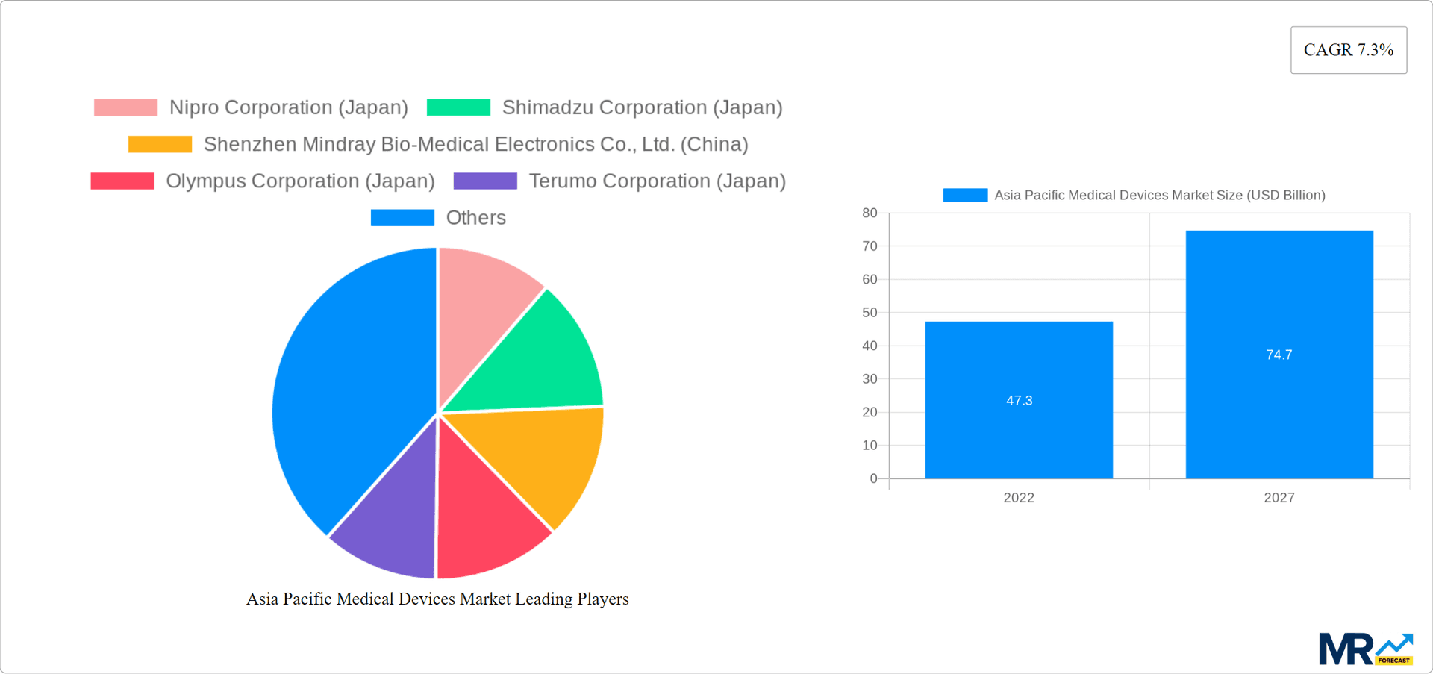Expand the CAGR 7.3% info box
The height and width of the screenshot is (674, 1433).
1348,49
